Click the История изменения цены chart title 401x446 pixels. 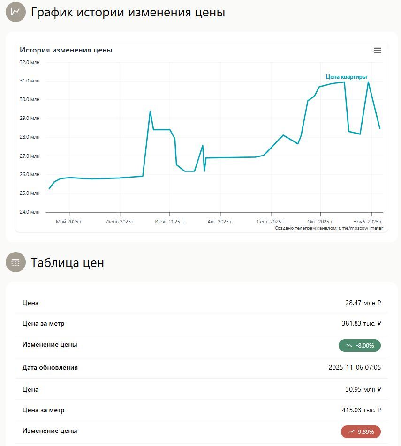coord(66,50)
